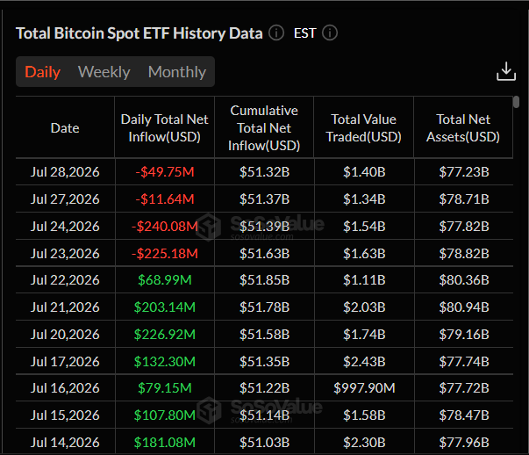Open info icon next to EST
Image resolution: width=529 pixels, height=455 pixels.
click(330, 33)
